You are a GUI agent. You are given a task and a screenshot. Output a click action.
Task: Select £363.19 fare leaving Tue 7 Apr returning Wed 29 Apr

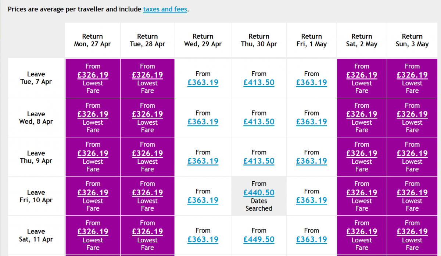tap(203, 82)
